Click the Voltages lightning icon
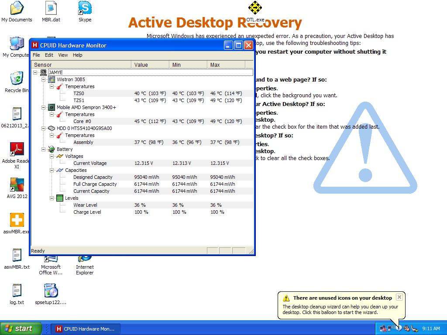The width and height of the screenshot is (447, 335). (x=59, y=156)
